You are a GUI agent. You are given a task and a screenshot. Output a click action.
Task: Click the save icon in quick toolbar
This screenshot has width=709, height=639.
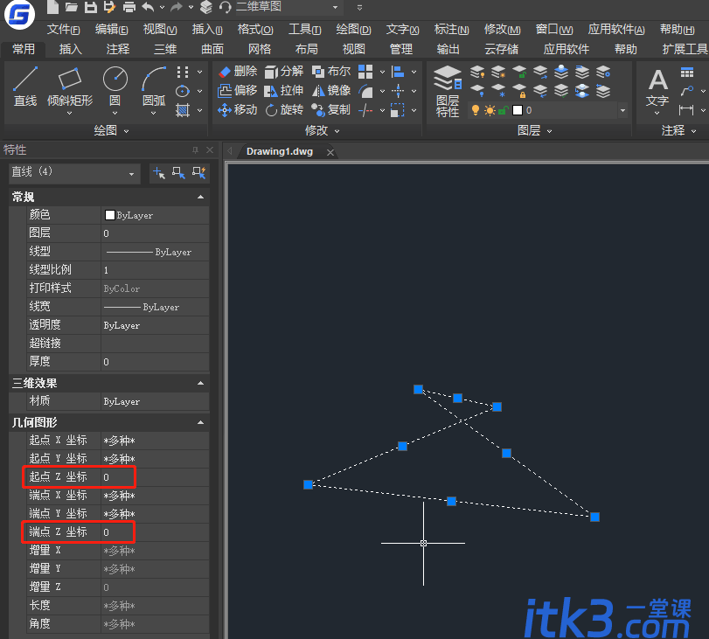(x=91, y=7)
